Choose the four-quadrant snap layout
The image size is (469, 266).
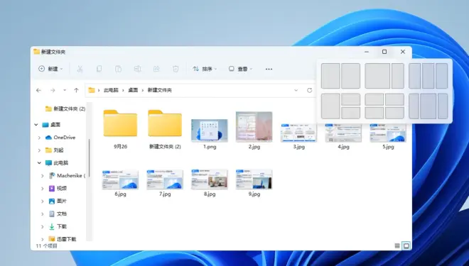[384, 106]
